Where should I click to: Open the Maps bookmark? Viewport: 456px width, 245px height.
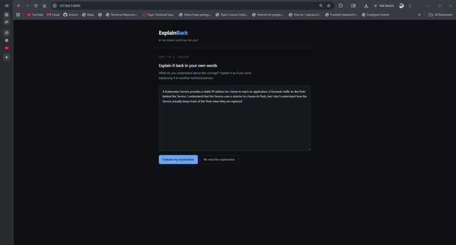click(88, 15)
